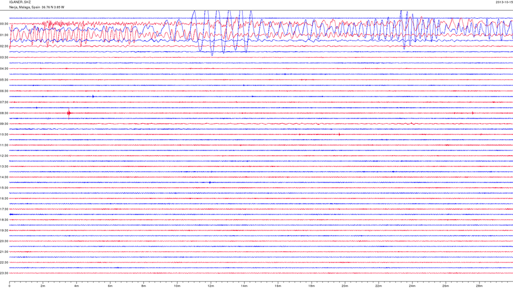Click the 16m tick on the minute axis

point(278,286)
